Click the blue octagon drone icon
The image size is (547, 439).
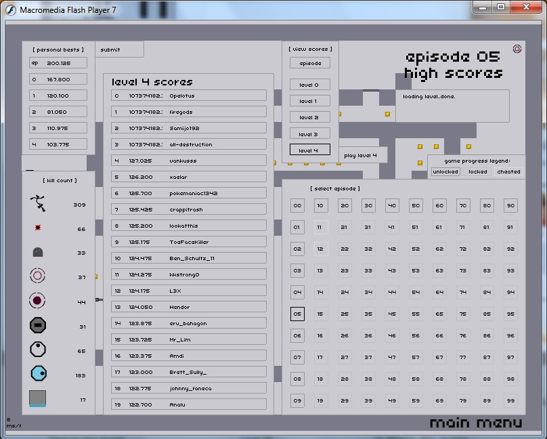pos(38,374)
